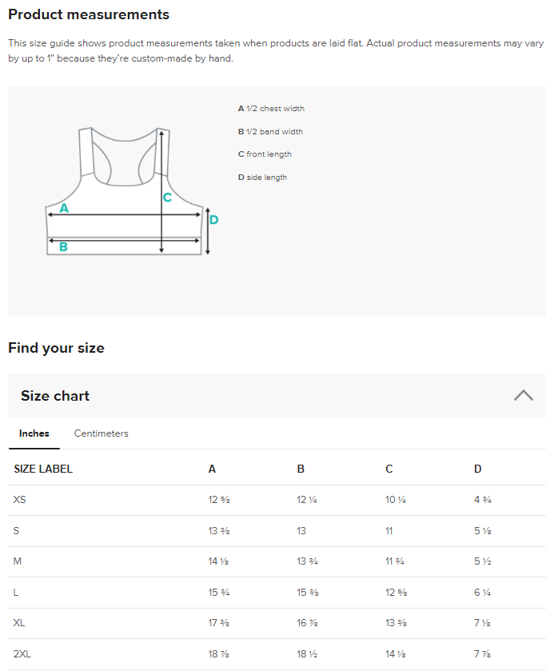Select the M size row
Image resolution: width=554 pixels, height=671 pixels.
pos(277,561)
